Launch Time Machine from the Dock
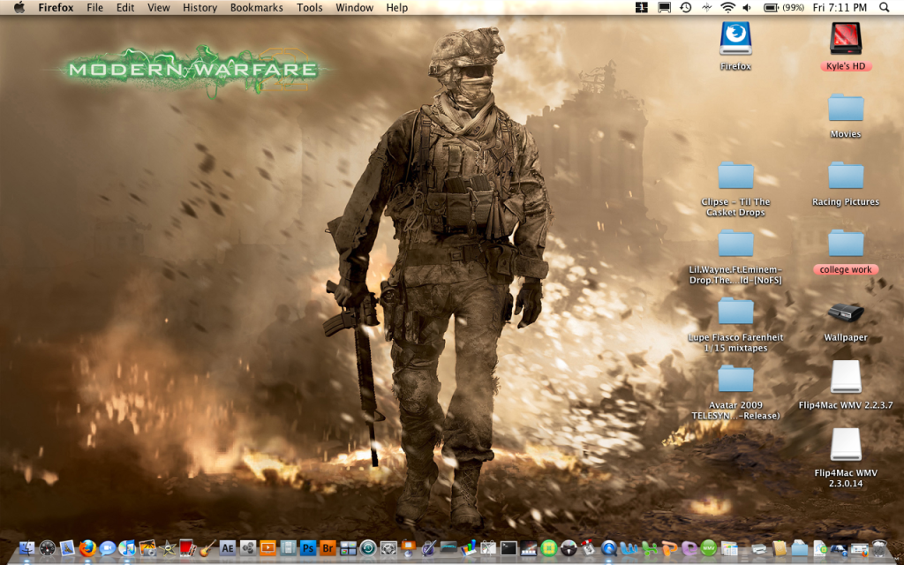904x565 pixels. pos(368,547)
